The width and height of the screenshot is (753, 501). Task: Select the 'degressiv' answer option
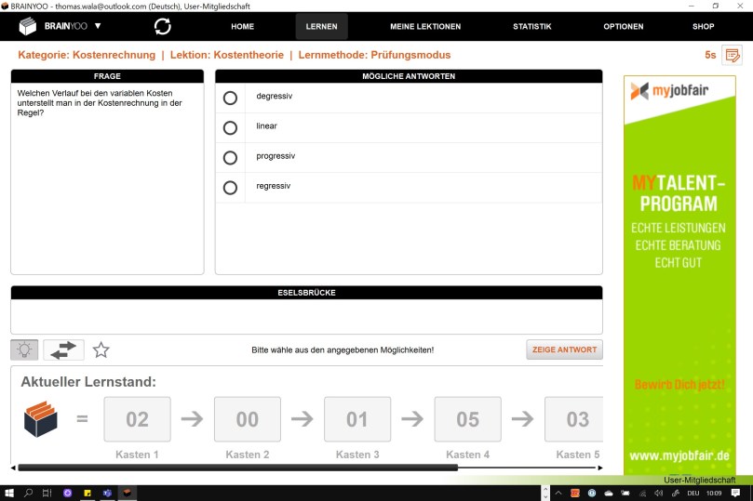(x=230, y=98)
